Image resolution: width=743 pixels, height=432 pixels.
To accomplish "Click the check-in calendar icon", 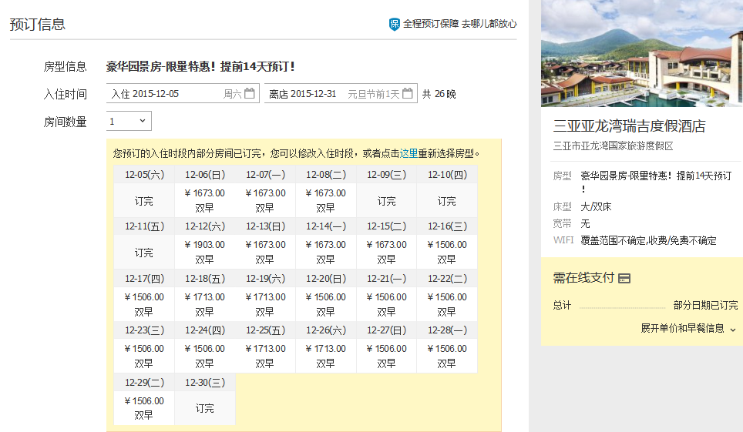I will click(x=249, y=94).
